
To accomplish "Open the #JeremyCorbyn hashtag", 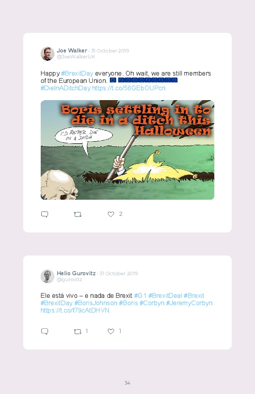I will click(189, 303).
